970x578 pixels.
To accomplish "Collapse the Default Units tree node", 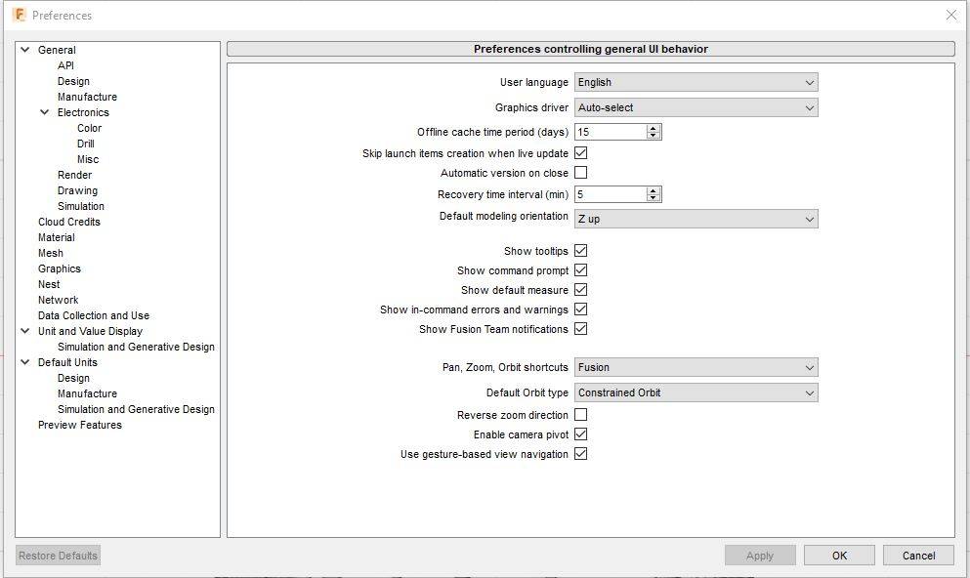I will [25, 362].
